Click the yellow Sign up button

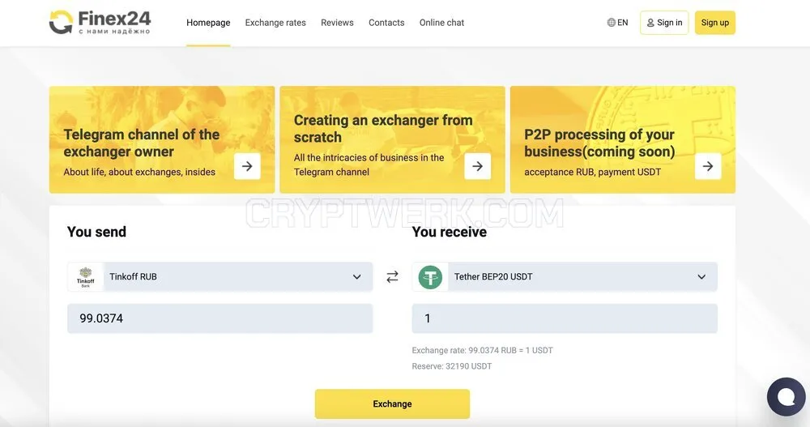click(715, 23)
